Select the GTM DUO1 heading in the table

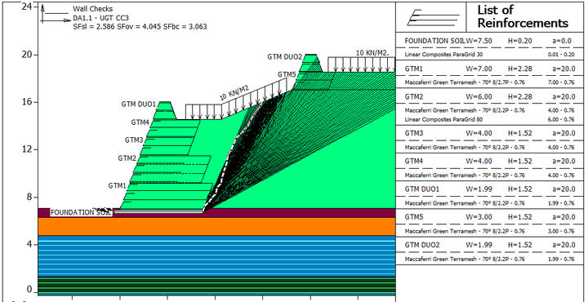click(x=422, y=189)
